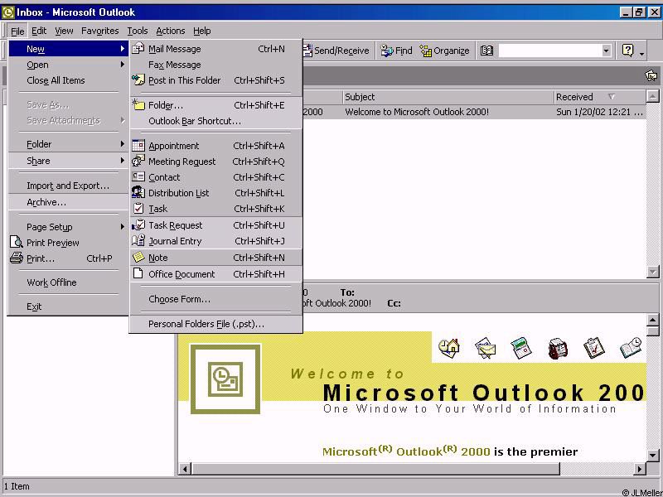
Task: Open the Address Book toolbar icon
Action: pyautogui.click(x=486, y=51)
